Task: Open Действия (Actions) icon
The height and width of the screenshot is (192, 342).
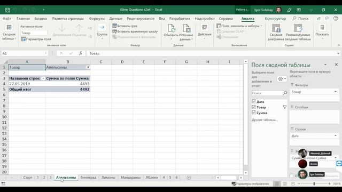Action: click(205, 27)
